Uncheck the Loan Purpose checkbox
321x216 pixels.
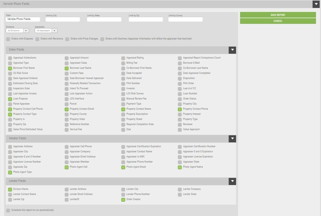click(10, 99)
